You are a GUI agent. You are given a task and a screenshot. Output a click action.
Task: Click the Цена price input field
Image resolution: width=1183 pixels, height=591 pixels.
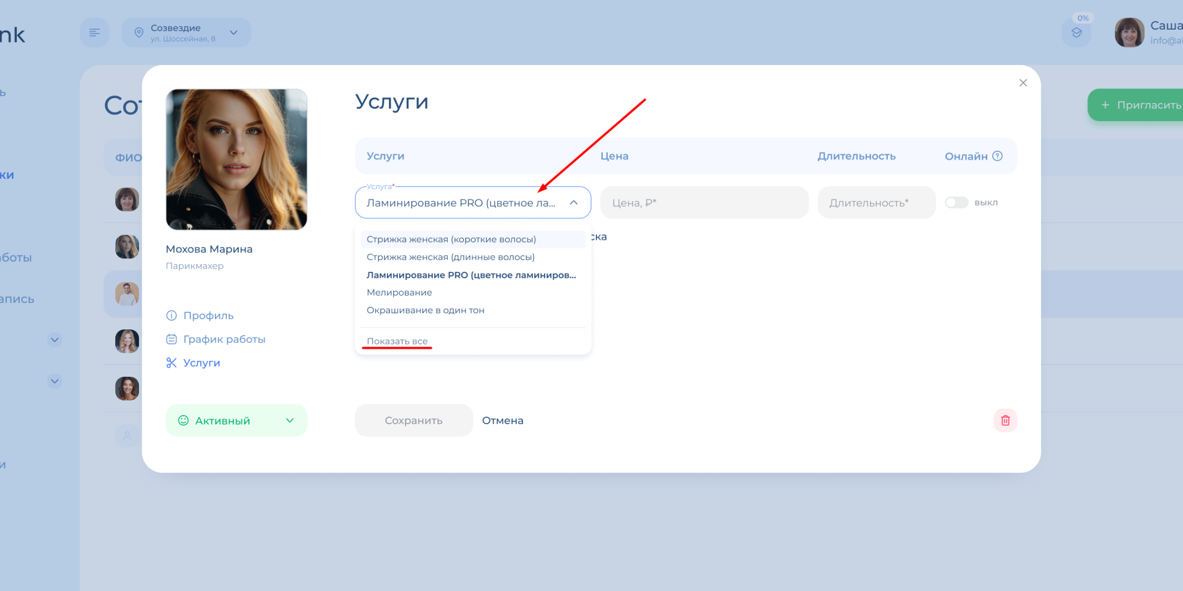click(704, 203)
